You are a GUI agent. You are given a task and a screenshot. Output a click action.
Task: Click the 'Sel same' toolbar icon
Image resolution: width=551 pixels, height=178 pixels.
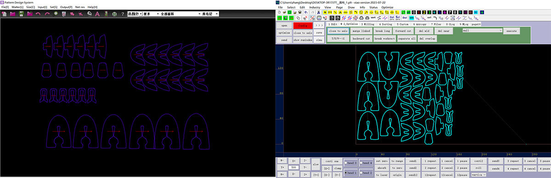pos(398,17)
